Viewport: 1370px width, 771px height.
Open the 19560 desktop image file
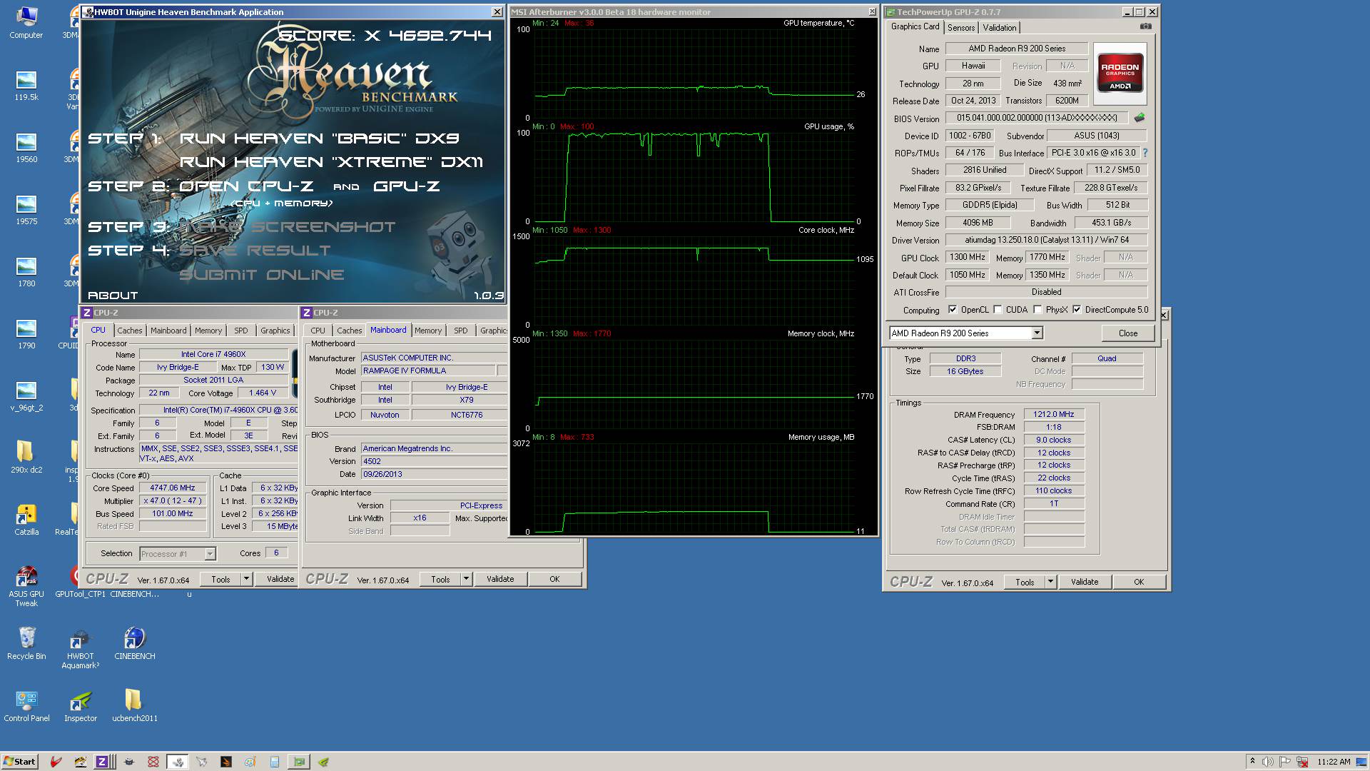pyautogui.click(x=26, y=147)
